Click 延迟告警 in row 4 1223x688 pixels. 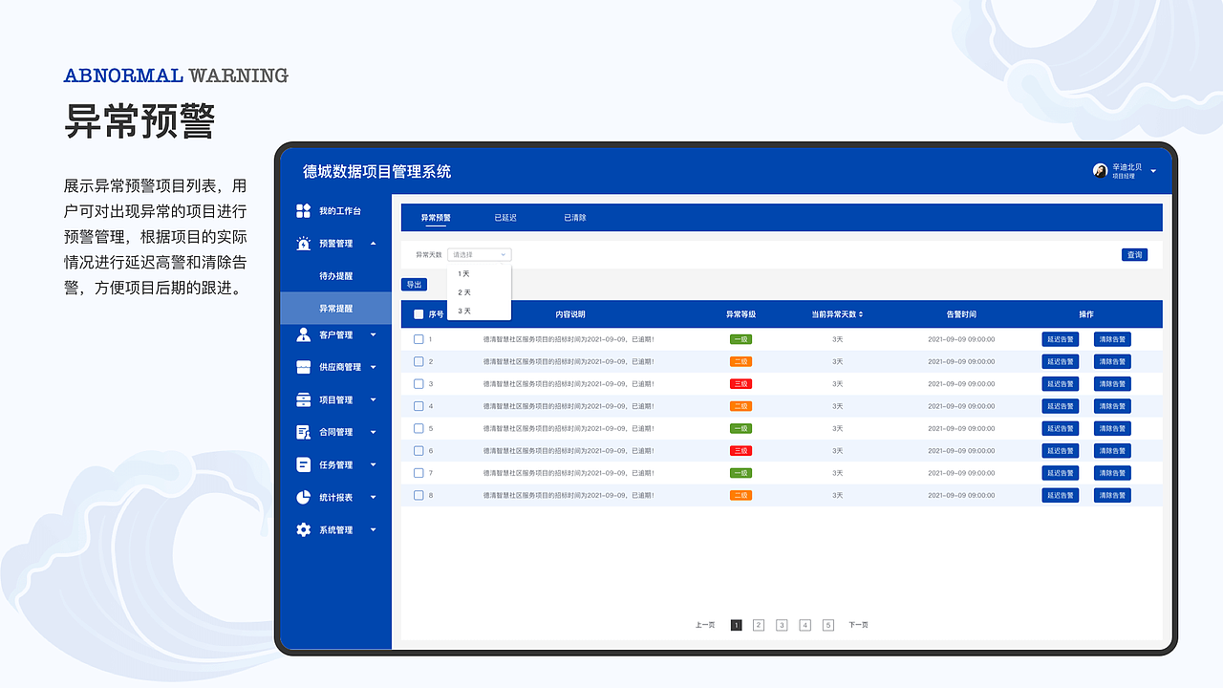tap(1060, 406)
